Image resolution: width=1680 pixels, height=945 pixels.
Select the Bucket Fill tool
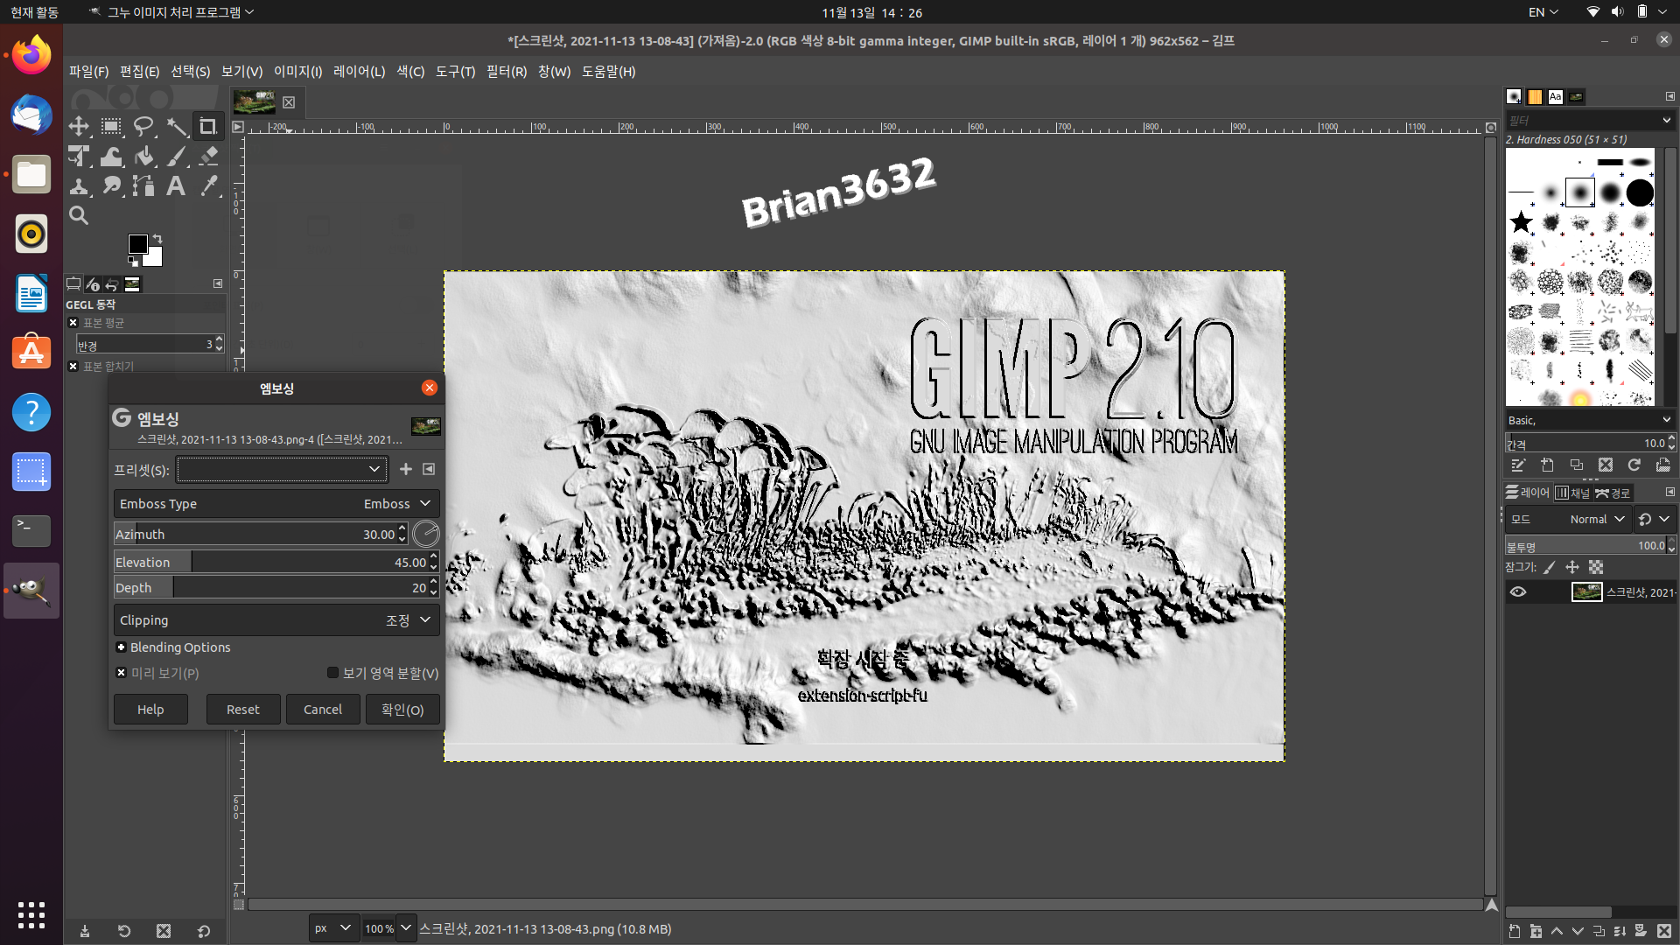pos(143,156)
